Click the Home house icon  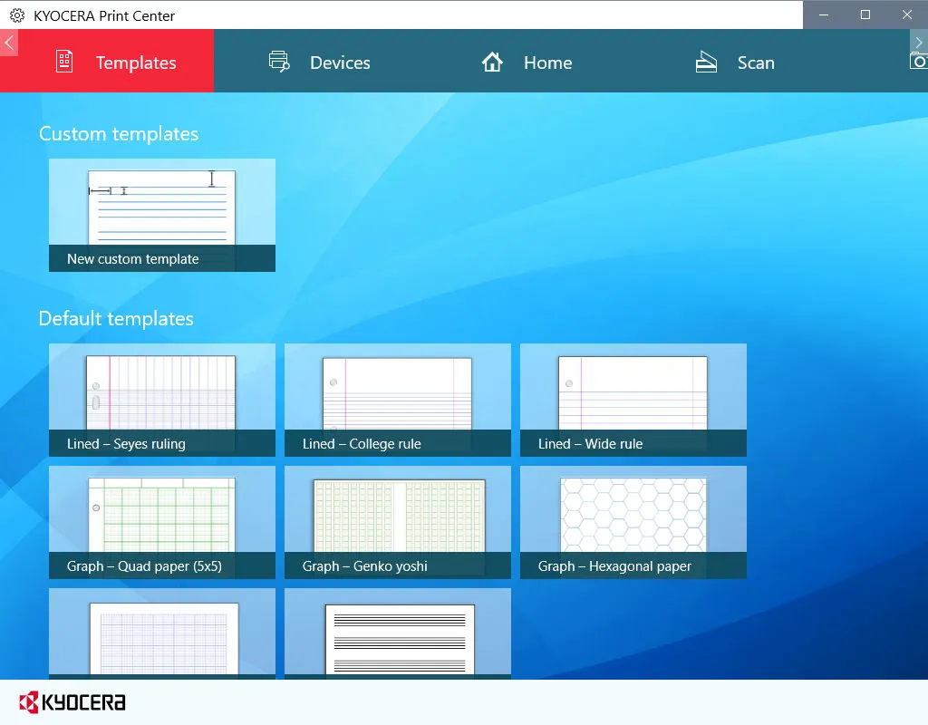[492, 62]
